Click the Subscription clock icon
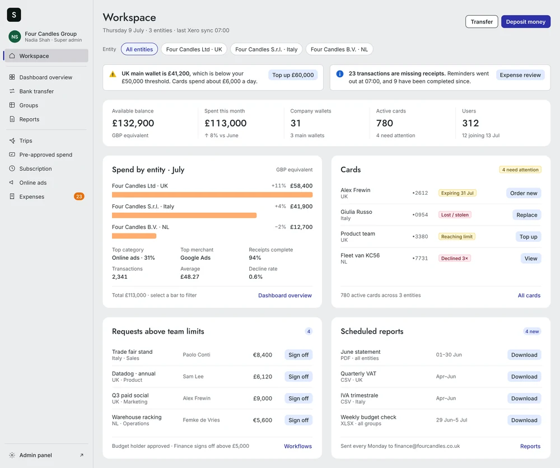 coord(12,169)
